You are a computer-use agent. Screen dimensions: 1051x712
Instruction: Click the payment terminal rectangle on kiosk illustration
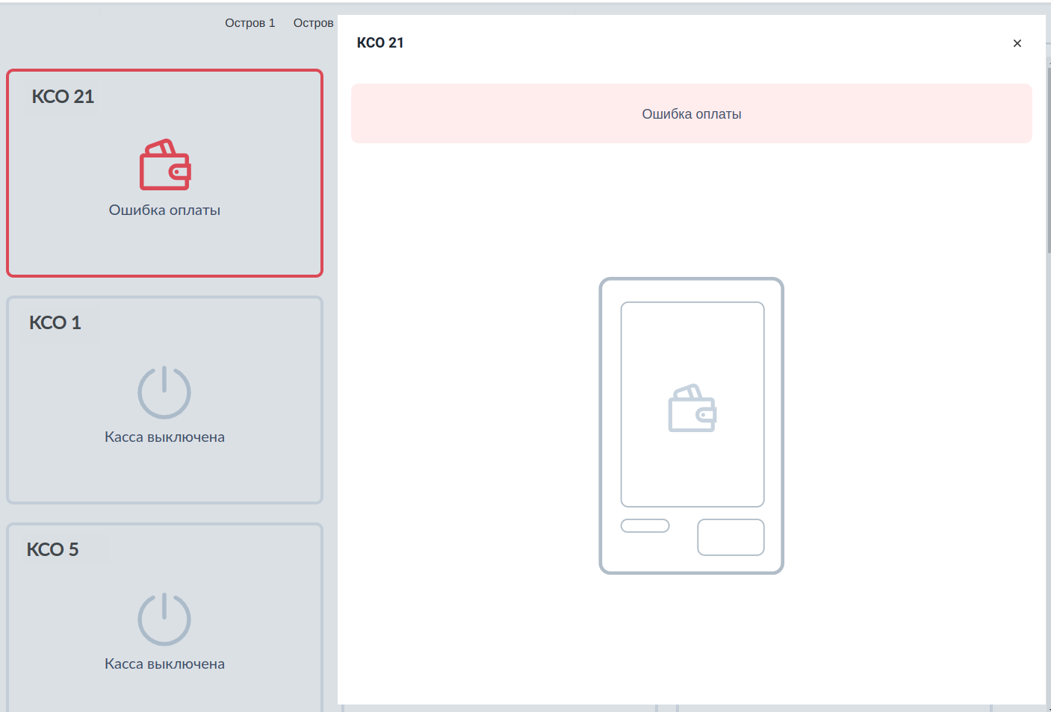click(x=731, y=537)
